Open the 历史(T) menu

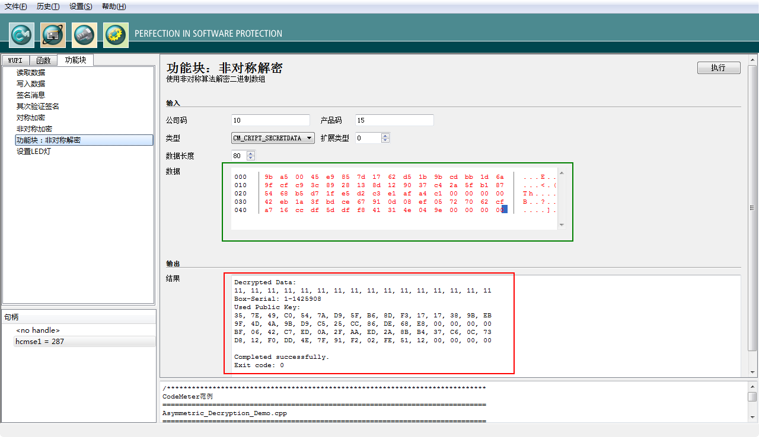click(x=48, y=7)
